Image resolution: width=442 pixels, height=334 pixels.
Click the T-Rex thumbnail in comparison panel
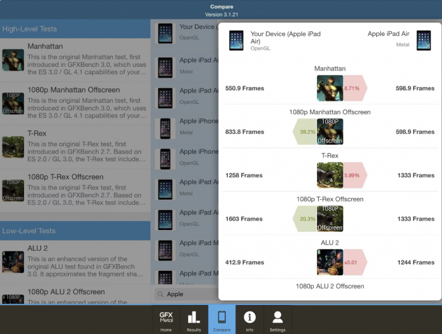click(330, 175)
